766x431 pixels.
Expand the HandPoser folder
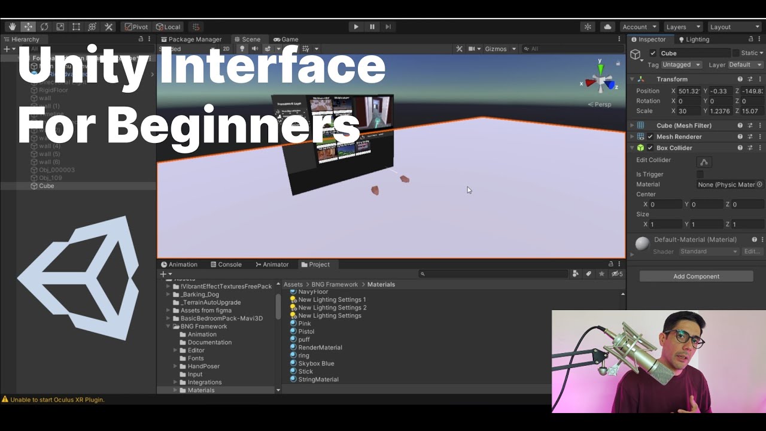coord(175,366)
